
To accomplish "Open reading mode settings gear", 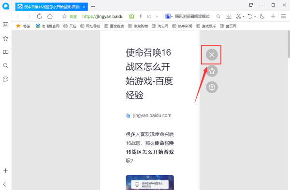I will point(212,87).
